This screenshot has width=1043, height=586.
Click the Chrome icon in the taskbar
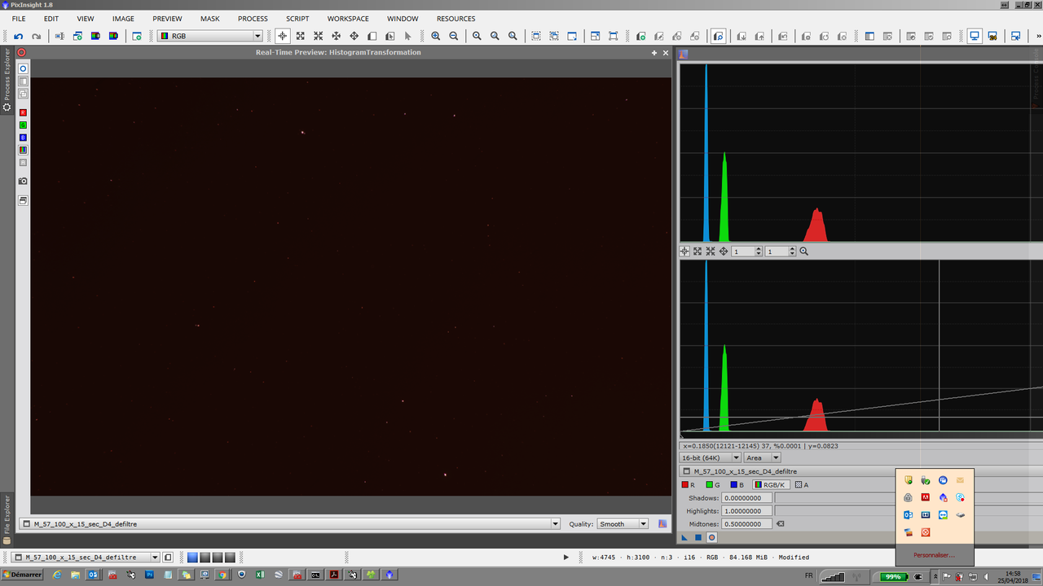point(222,575)
